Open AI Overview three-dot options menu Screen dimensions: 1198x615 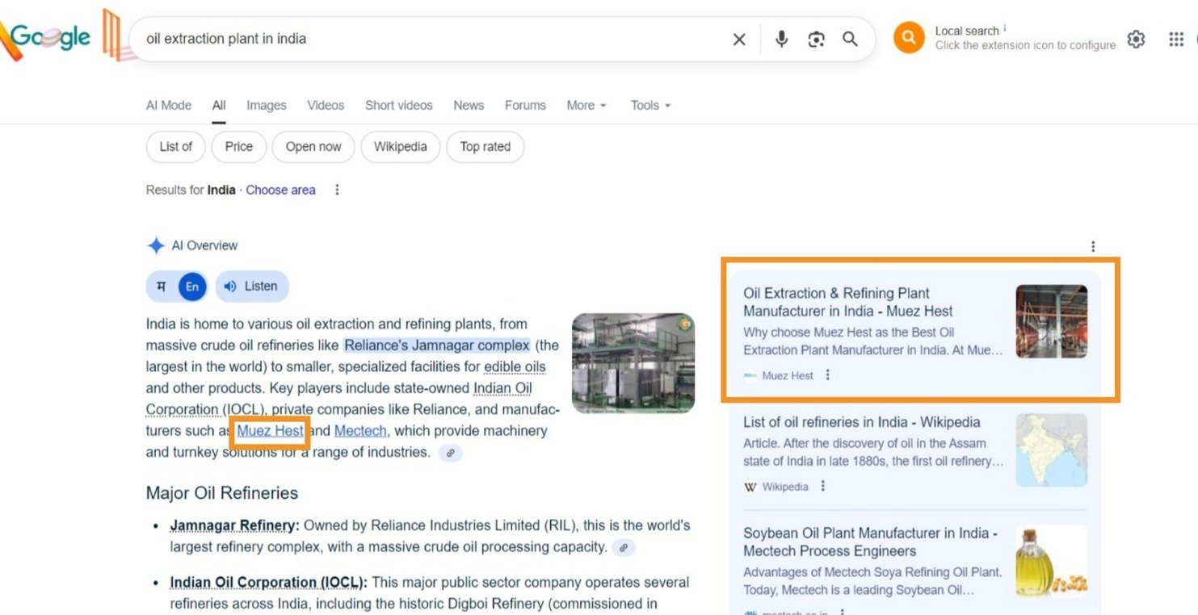(x=1093, y=246)
